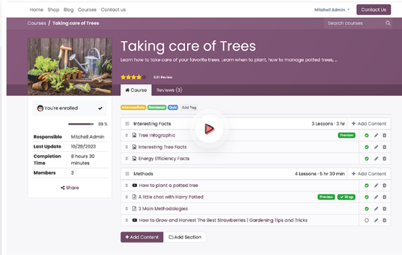Click pencil icon for 3 Main Methodologies
402x255 pixels.
click(x=376, y=209)
